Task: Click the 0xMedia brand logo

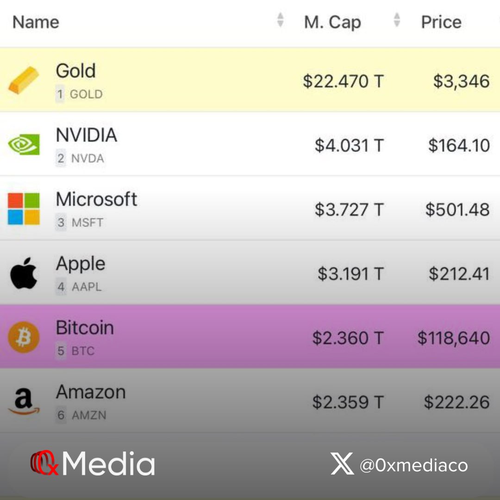Action: [x=93, y=464]
